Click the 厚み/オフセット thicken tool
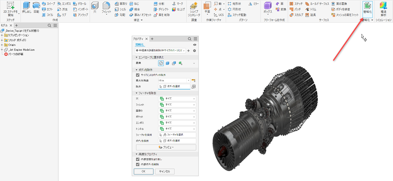 click(x=141, y=15)
